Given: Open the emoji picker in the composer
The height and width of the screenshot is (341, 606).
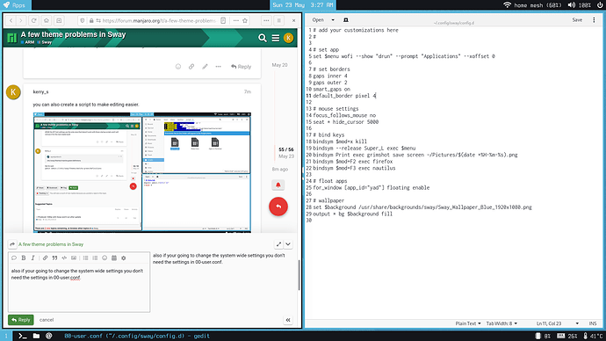Looking at the screenshot, I should click(x=105, y=258).
